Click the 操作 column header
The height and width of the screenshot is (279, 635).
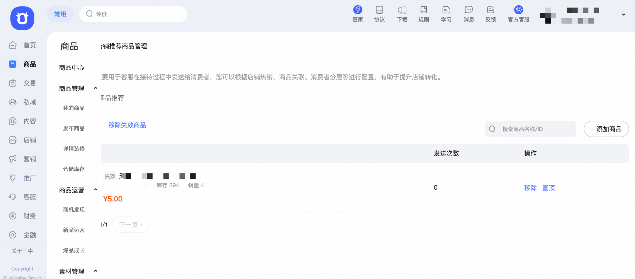tap(530, 153)
